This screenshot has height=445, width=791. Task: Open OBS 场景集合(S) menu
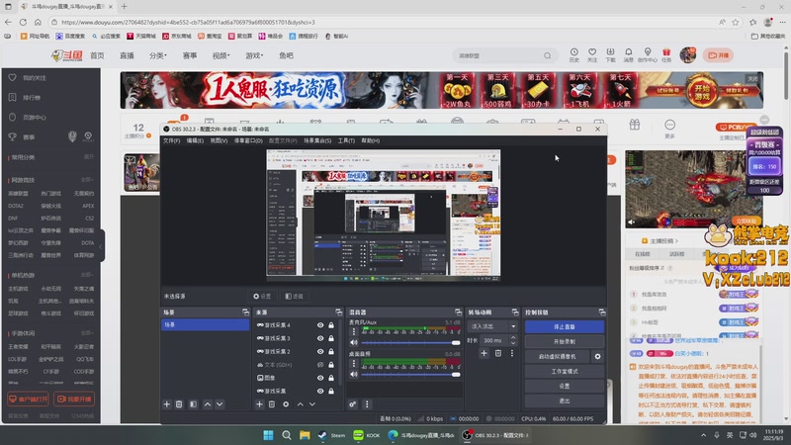(317, 140)
